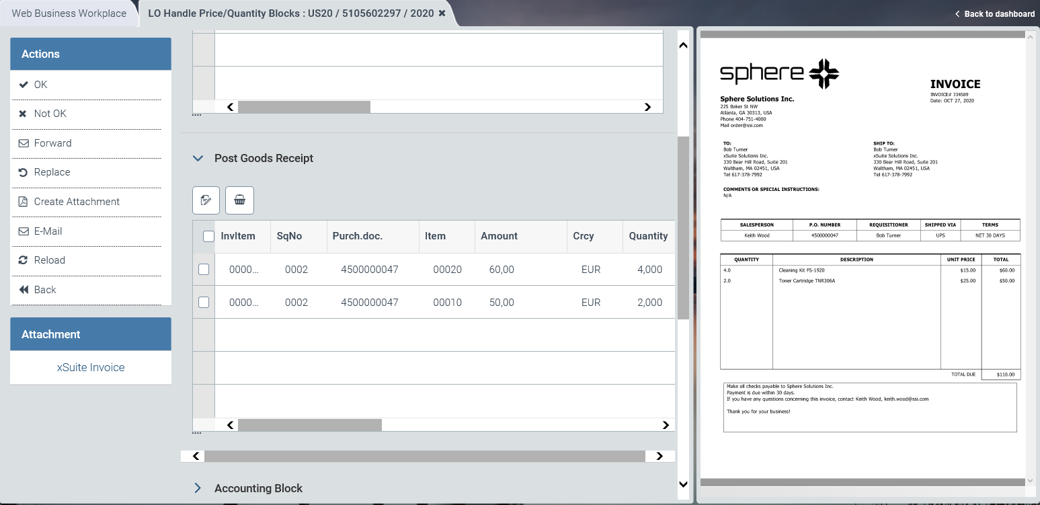Reload the document using Reload
The image size is (1040, 505).
click(x=49, y=260)
